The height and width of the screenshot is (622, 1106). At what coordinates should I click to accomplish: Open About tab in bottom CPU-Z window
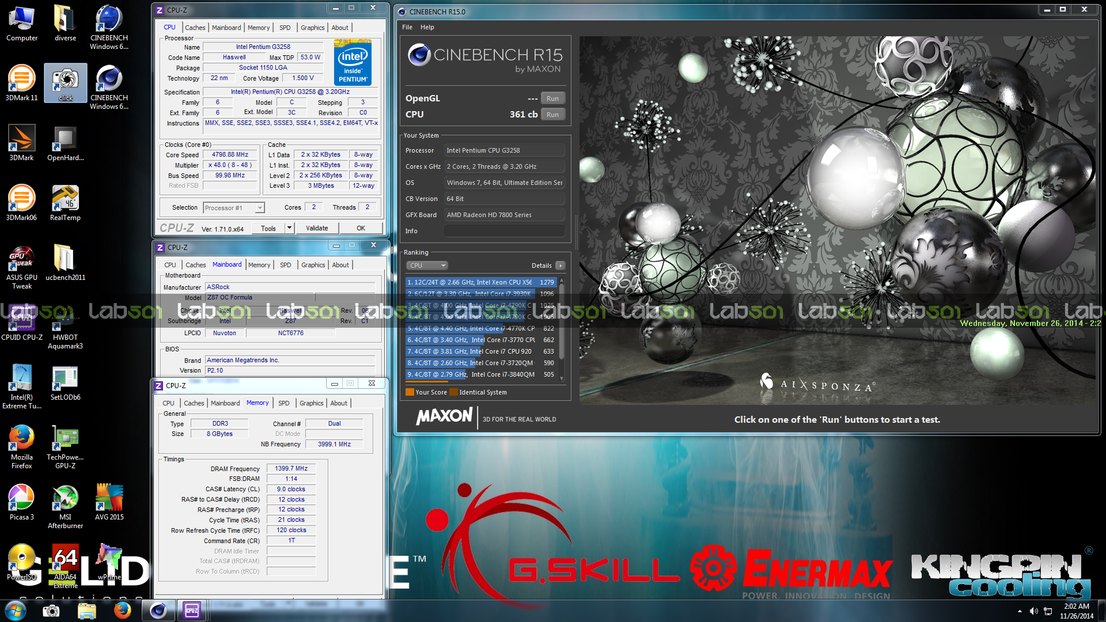tap(339, 403)
